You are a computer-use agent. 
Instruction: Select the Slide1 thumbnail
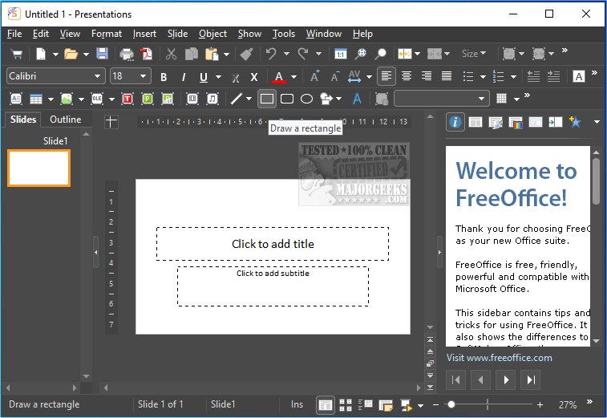(38, 168)
